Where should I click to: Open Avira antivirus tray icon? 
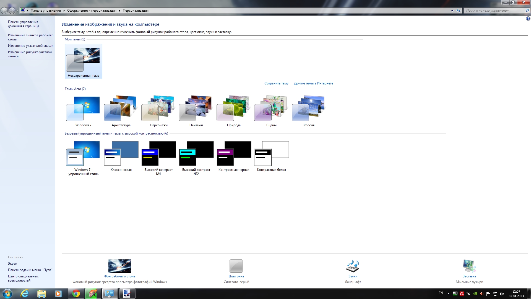point(462,294)
